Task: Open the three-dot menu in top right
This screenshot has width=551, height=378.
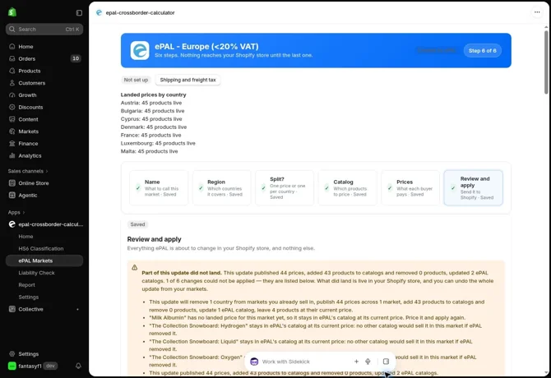Action: pyautogui.click(x=537, y=12)
